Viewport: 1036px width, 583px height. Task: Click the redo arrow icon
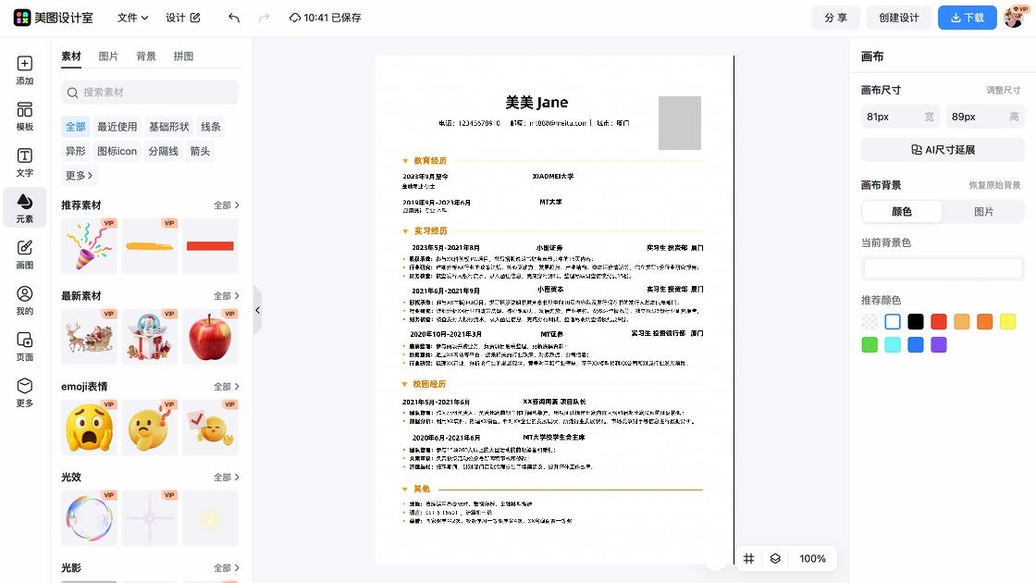tap(265, 18)
